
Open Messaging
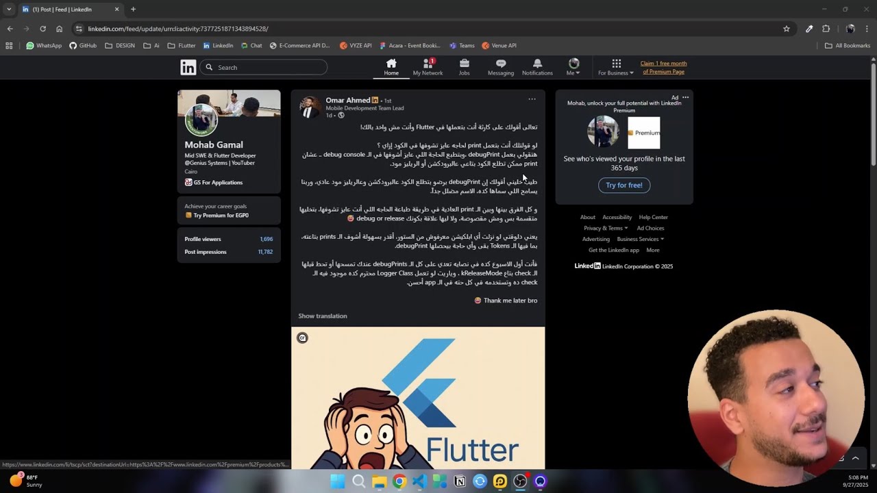coord(501,67)
